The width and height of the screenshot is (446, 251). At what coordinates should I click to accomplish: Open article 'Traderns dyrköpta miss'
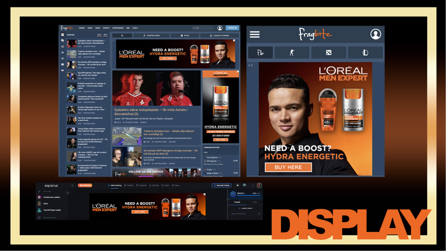(x=169, y=132)
